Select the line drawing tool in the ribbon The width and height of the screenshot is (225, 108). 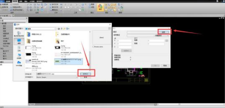28,4
